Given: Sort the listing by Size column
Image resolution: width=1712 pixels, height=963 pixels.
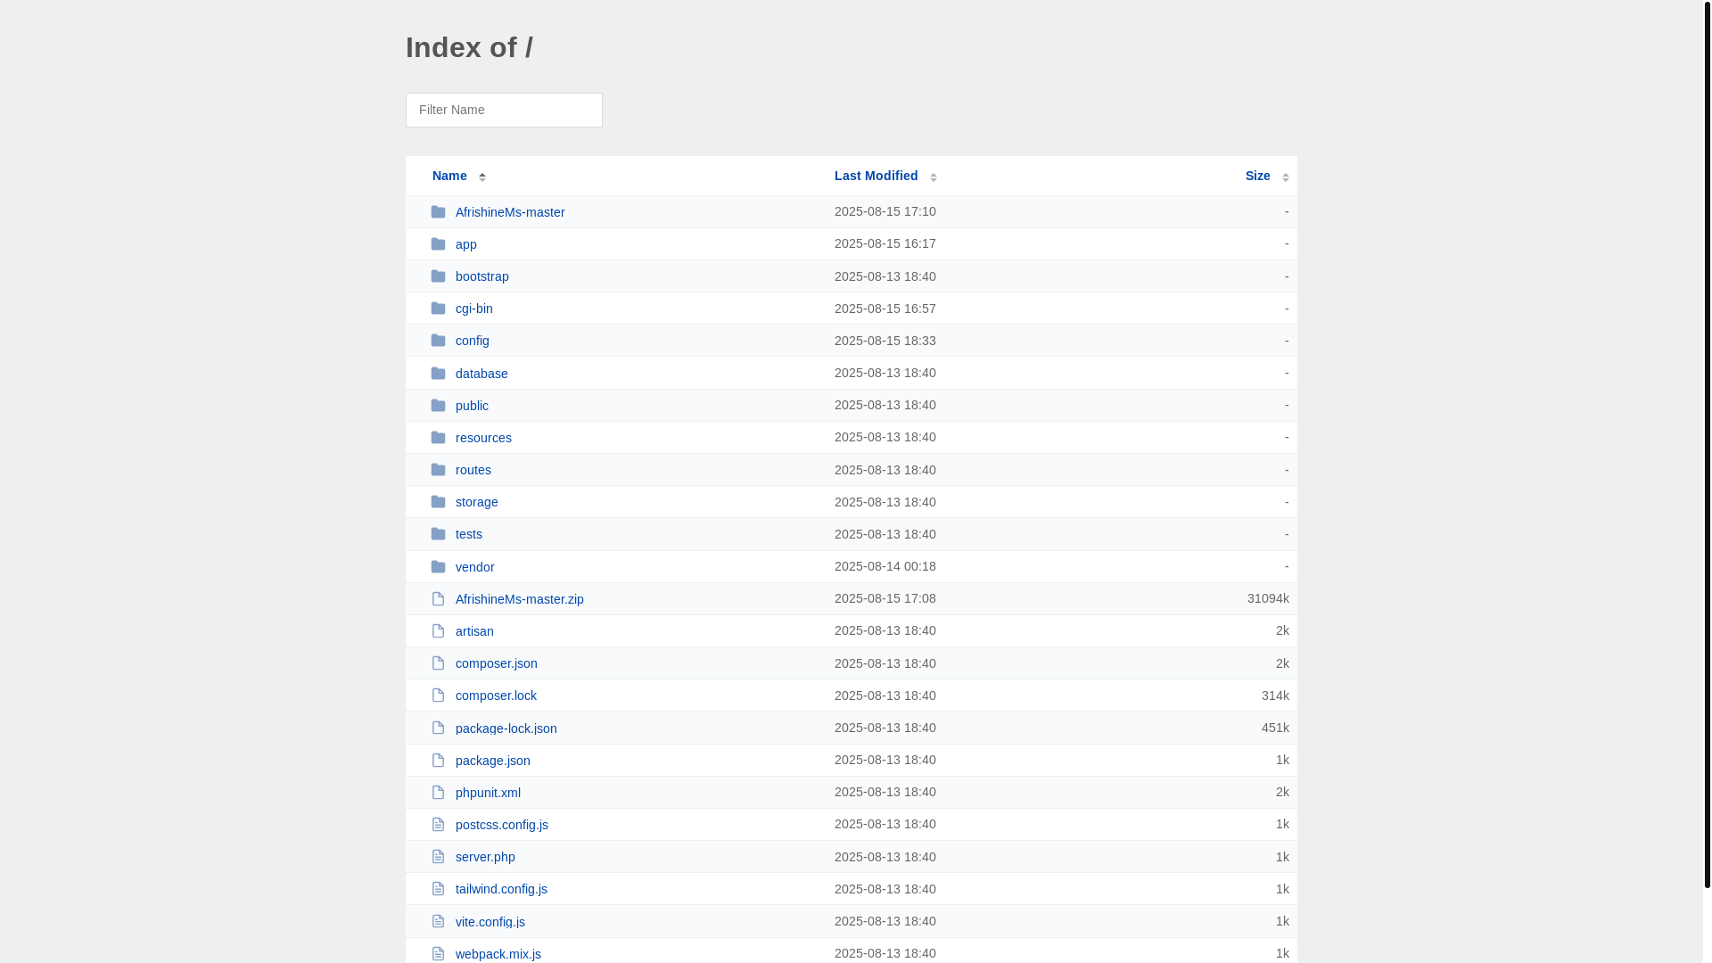Looking at the screenshot, I should [x=1267, y=176].
